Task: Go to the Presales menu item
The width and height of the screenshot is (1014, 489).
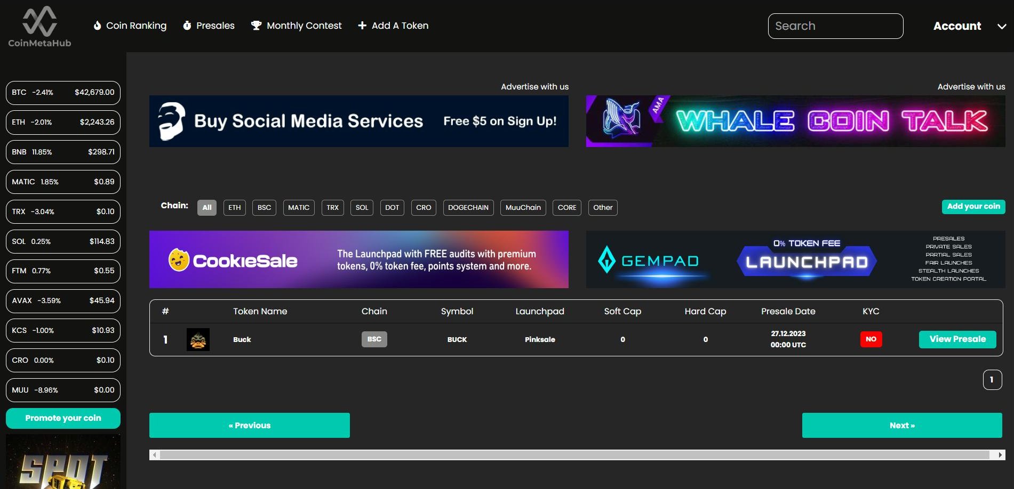Action: tap(215, 26)
